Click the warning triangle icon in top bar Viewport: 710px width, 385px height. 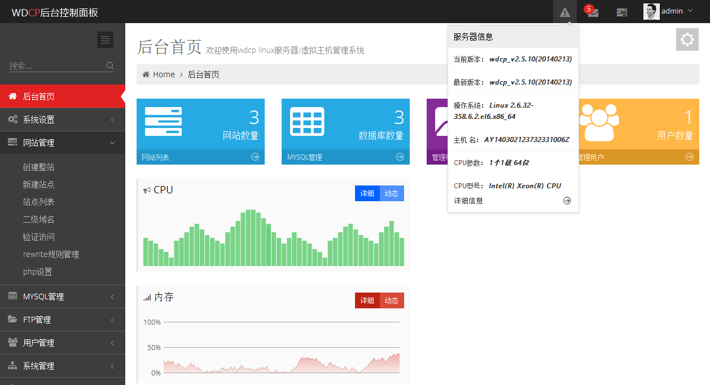pyautogui.click(x=564, y=12)
